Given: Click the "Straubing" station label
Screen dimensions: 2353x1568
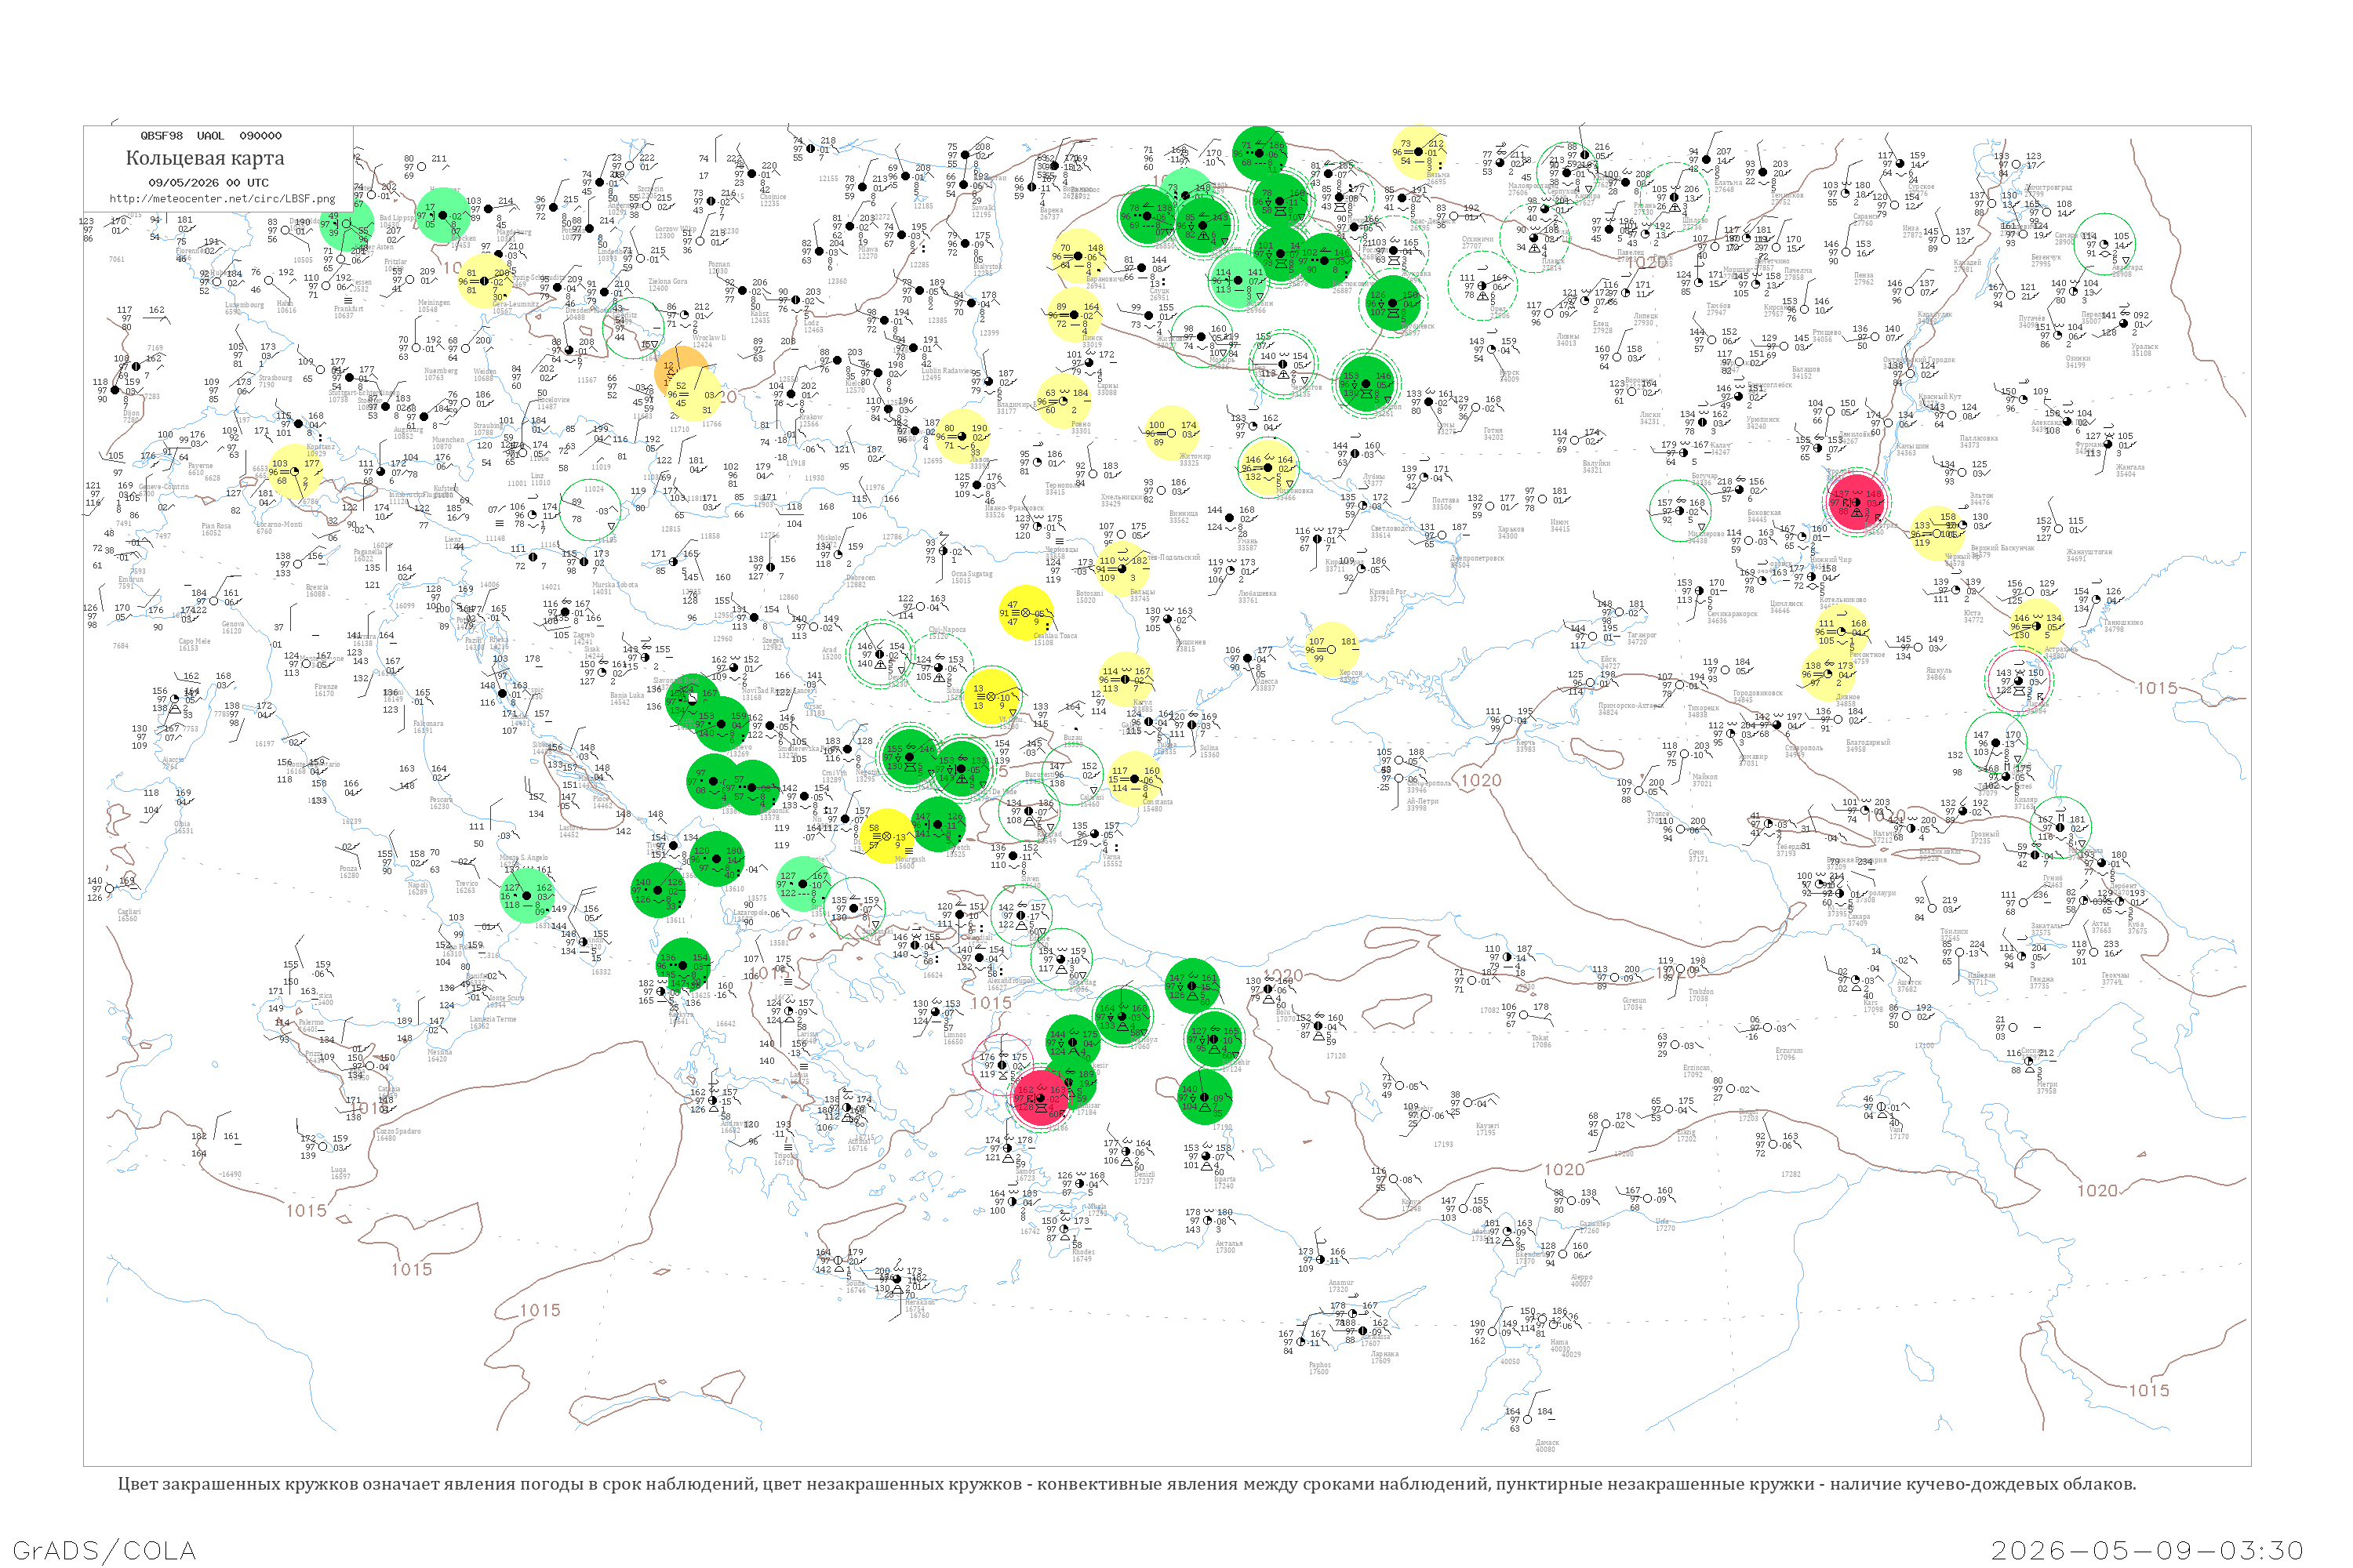Looking at the screenshot, I should pyautogui.click(x=488, y=426).
